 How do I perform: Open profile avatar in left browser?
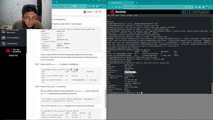101,6
